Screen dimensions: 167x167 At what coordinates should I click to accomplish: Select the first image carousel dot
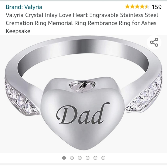point(64,158)
